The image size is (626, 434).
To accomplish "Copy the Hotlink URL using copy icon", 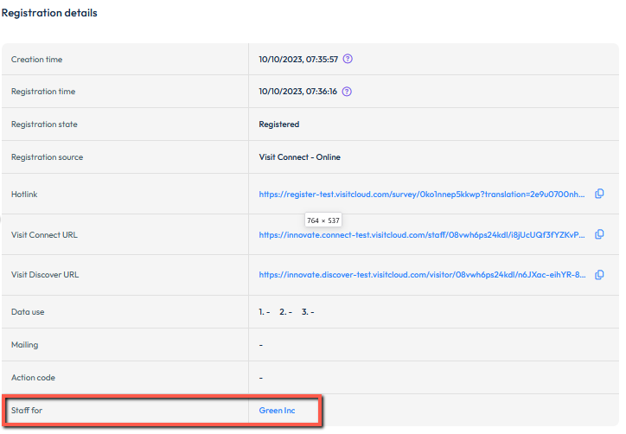I will 599,194.
